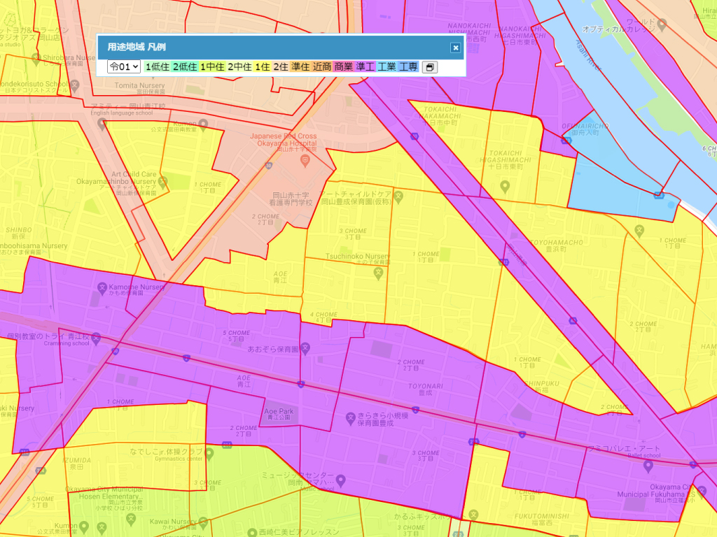Click the 近商 legend color label
Image resolution: width=717 pixels, height=537 pixels.
click(x=321, y=67)
